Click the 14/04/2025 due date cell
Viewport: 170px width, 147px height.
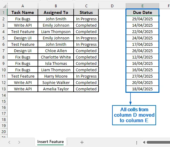click(x=142, y=25)
